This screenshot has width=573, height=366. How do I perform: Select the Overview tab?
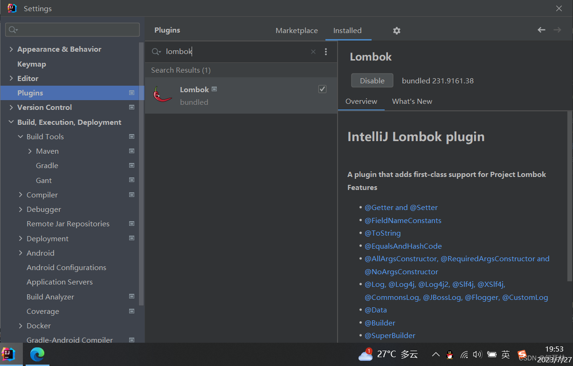pos(361,102)
